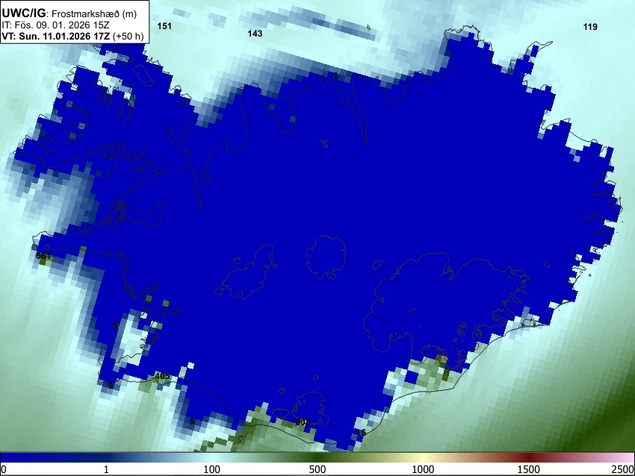Click the station value 15

coord(361,433)
